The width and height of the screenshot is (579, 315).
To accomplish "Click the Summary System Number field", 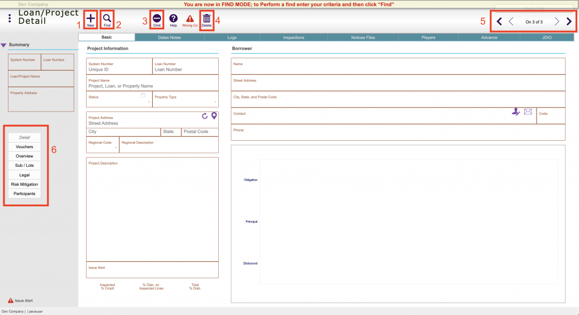I will point(24,62).
